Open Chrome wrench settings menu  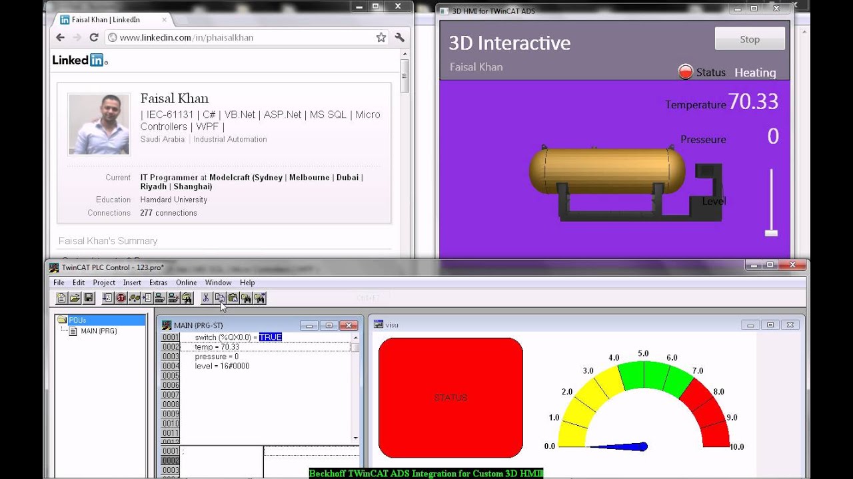[x=400, y=38]
